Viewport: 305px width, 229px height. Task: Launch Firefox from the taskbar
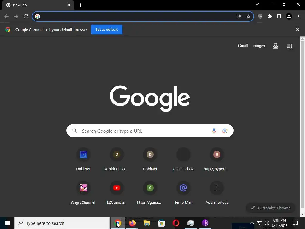pyautogui.click(x=132, y=223)
